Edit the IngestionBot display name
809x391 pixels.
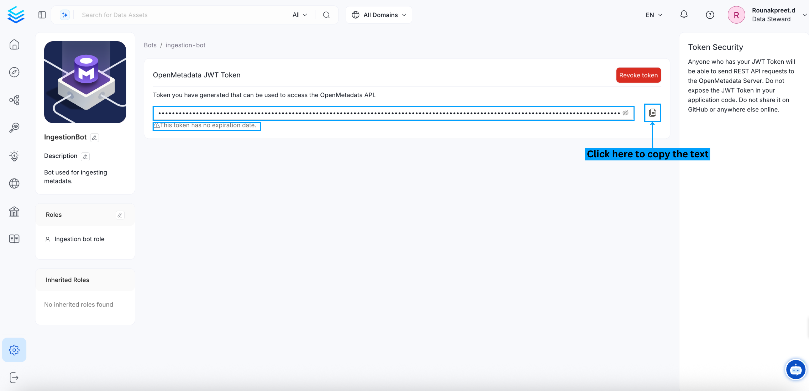(94, 138)
